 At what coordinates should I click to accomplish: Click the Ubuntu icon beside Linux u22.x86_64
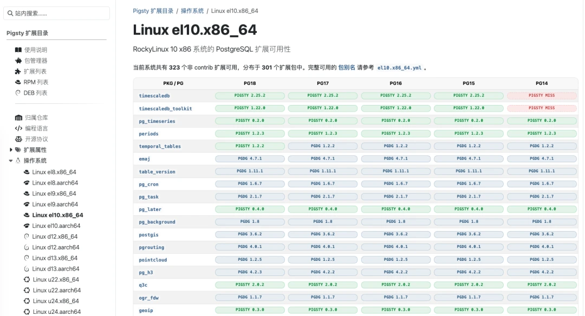27,280
